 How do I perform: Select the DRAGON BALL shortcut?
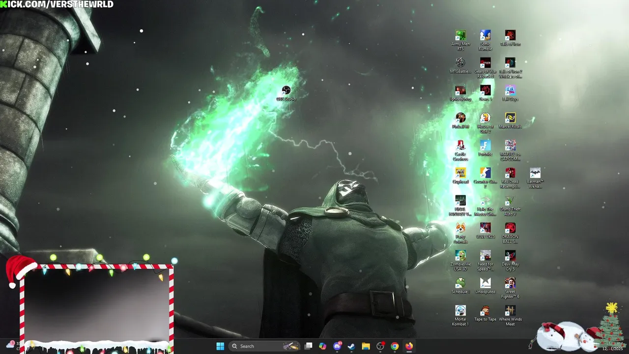[x=510, y=233]
